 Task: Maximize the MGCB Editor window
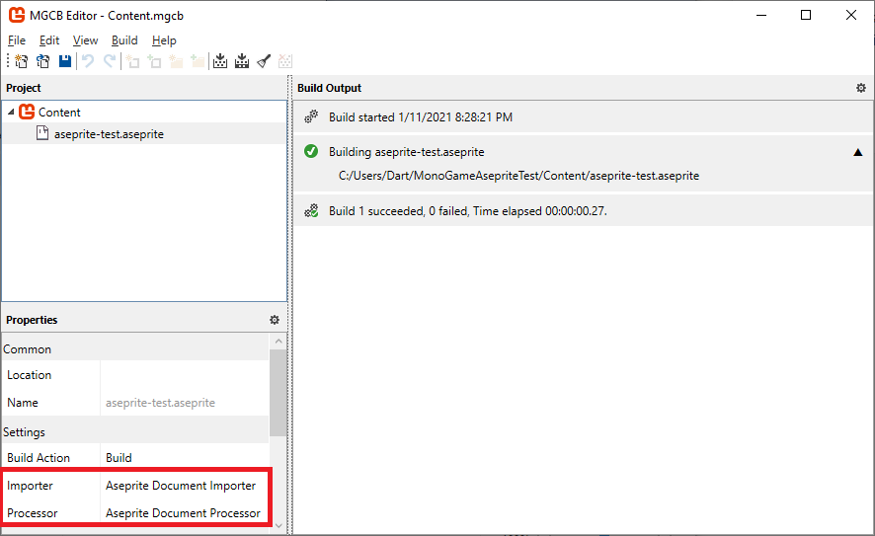806,15
